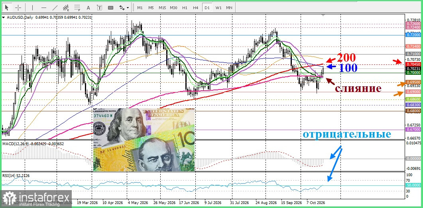Click the 0.72400 price level label

(x=414, y=27)
